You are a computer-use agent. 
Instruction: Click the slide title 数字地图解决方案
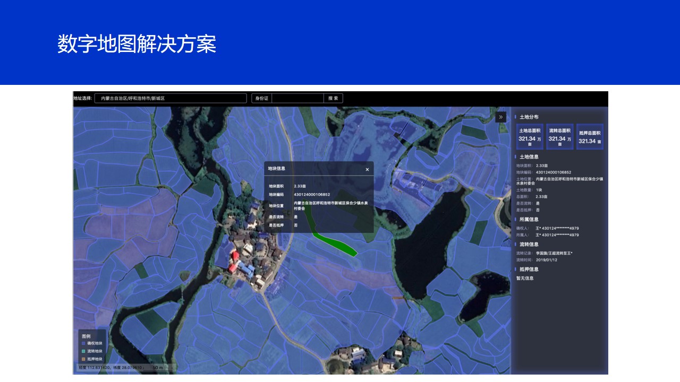point(137,44)
